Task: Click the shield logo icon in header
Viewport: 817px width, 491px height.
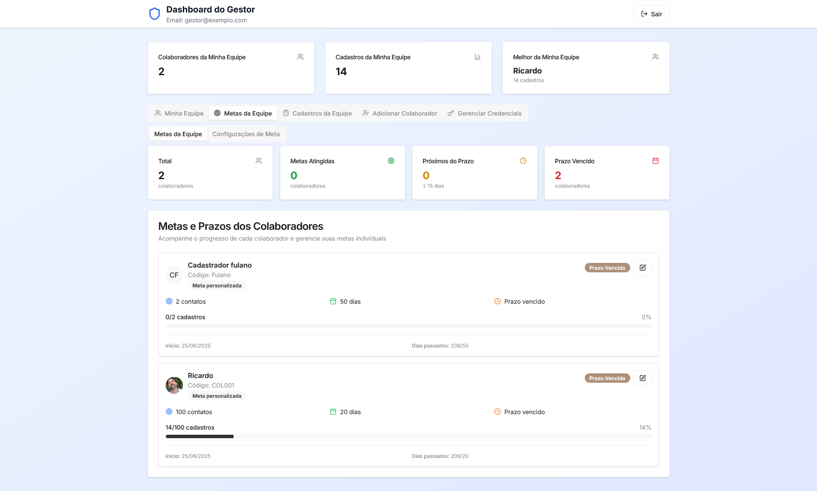Action: (x=154, y=14)
